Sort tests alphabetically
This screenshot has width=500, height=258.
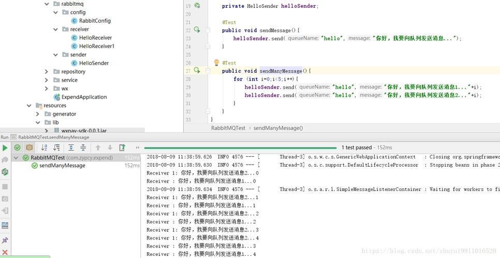45,148
